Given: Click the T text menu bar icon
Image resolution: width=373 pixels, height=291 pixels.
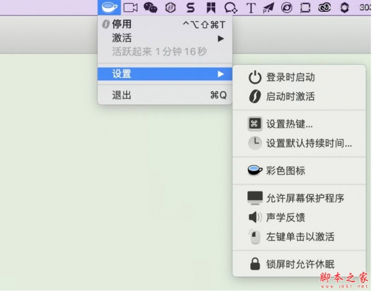Looking at the screenshot, I should 251,7.
